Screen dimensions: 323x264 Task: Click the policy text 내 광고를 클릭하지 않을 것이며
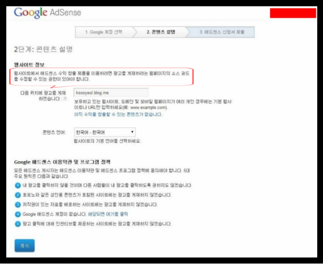pos(107,186)
